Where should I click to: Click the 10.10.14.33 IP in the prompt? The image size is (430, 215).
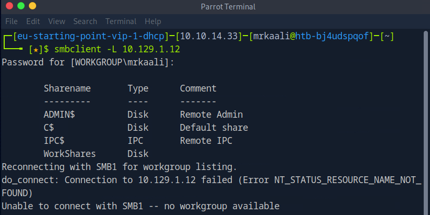209,36
